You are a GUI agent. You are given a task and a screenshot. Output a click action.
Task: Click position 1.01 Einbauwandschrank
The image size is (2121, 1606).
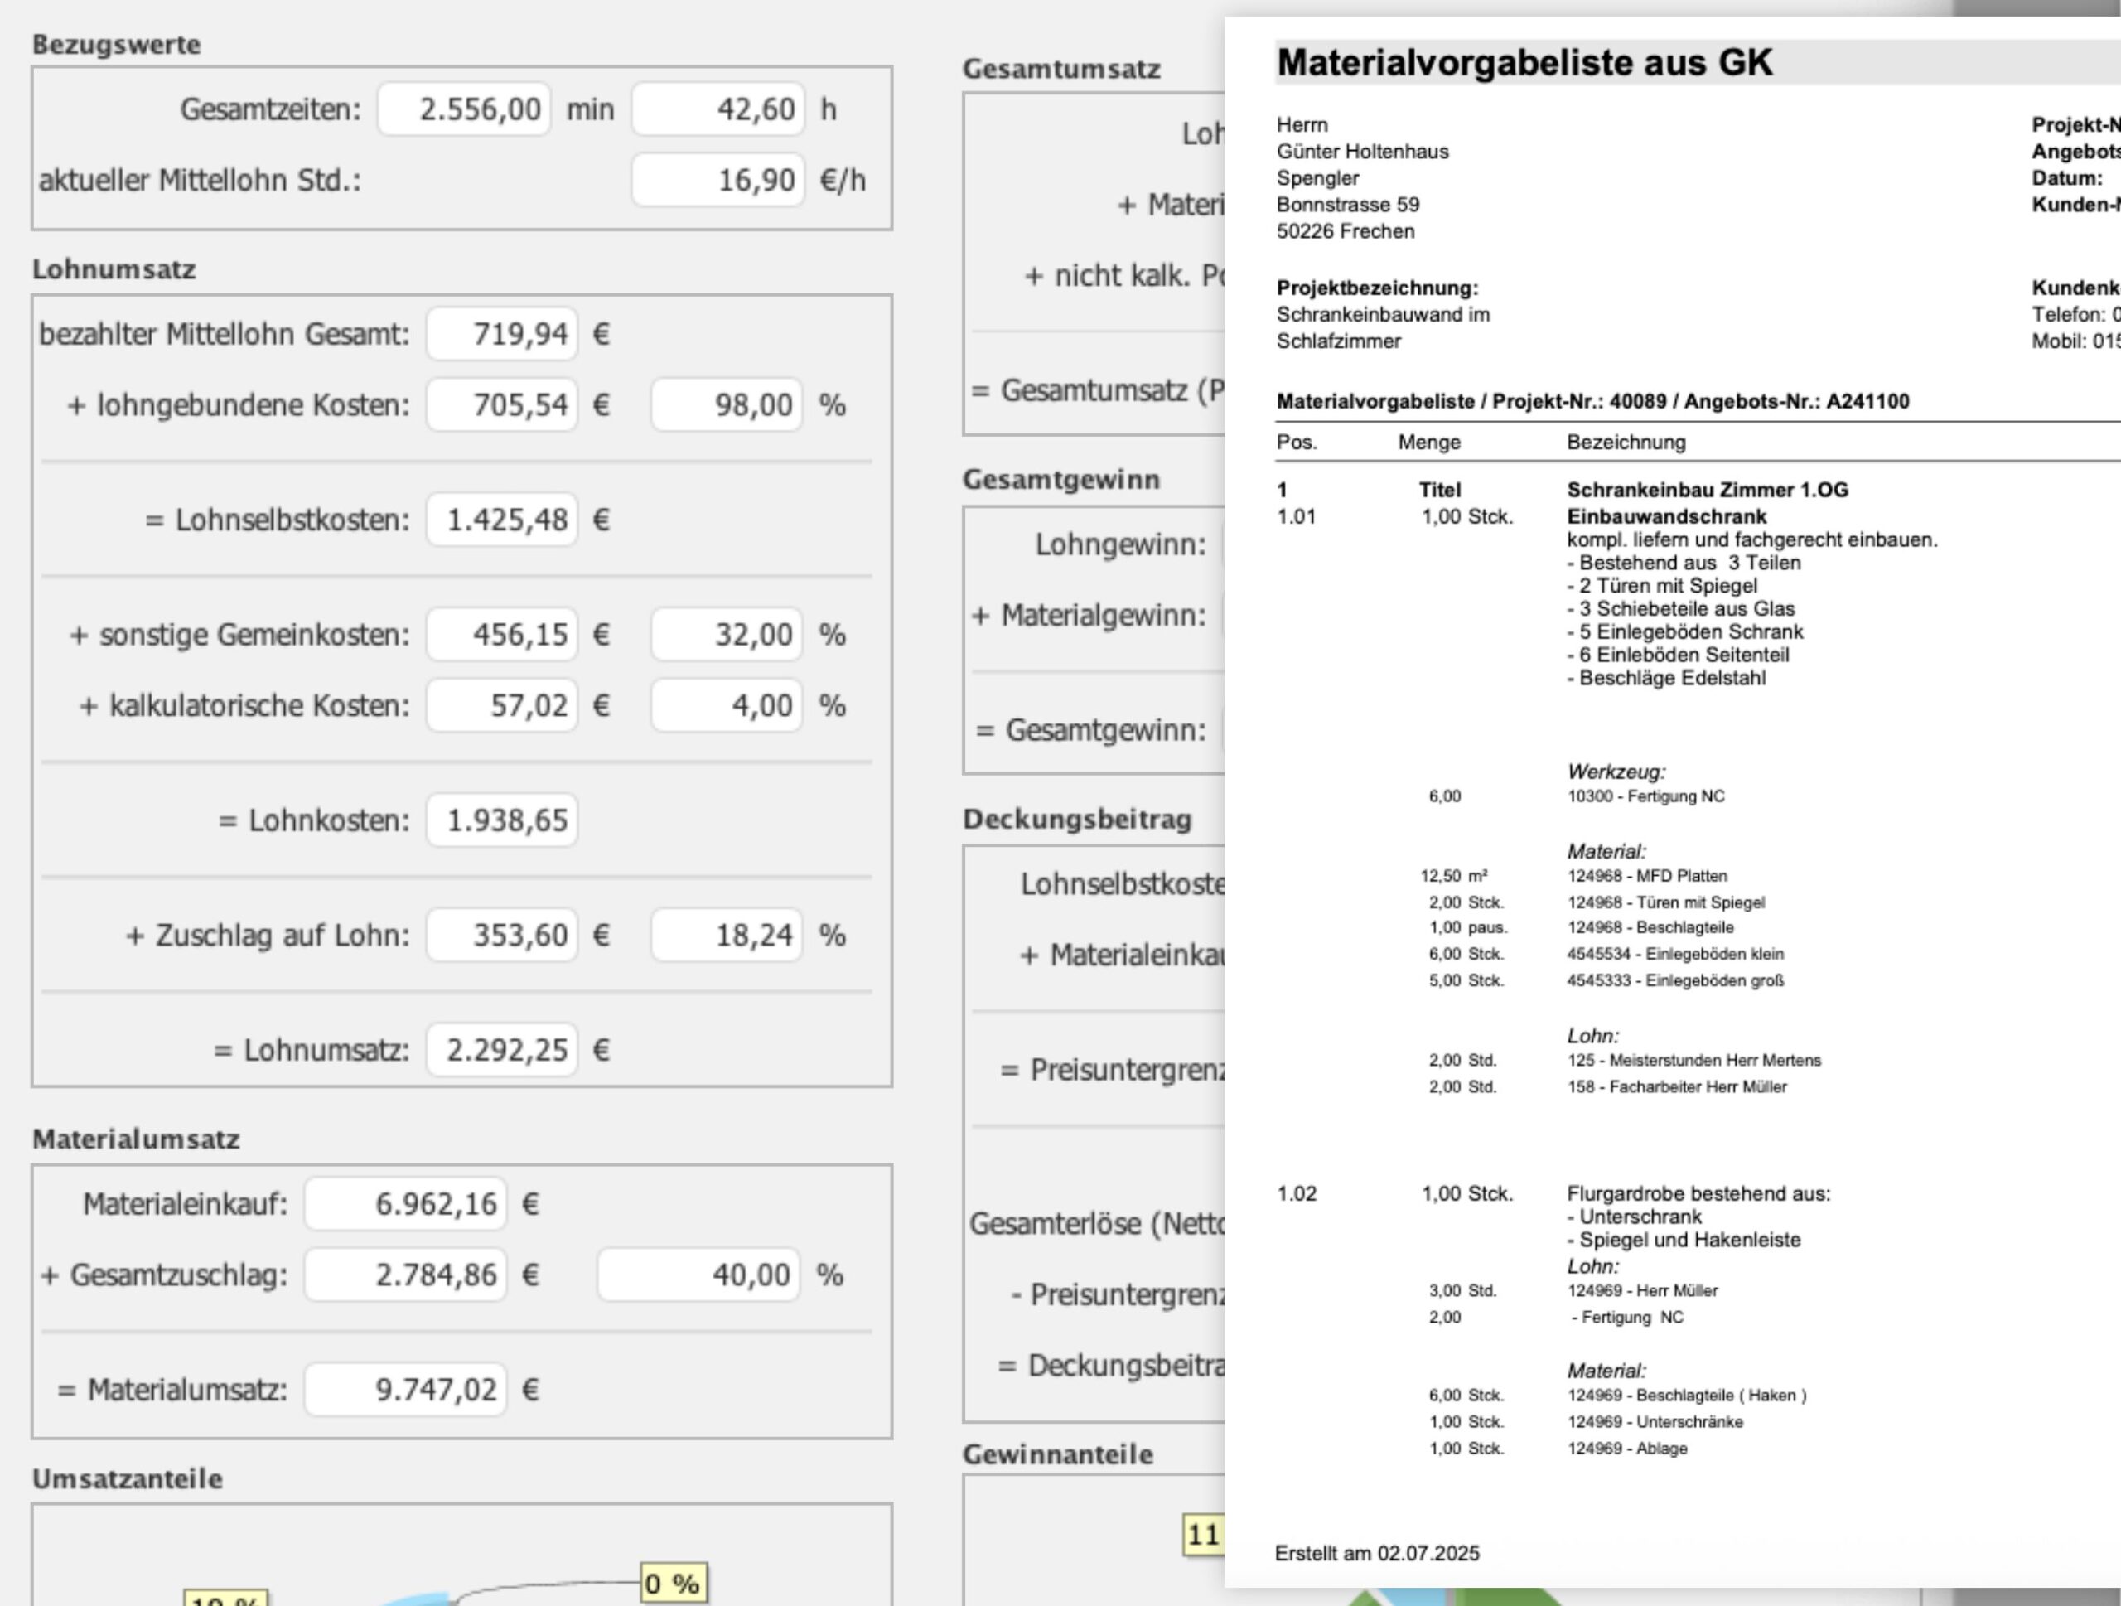pos(1666,517)
